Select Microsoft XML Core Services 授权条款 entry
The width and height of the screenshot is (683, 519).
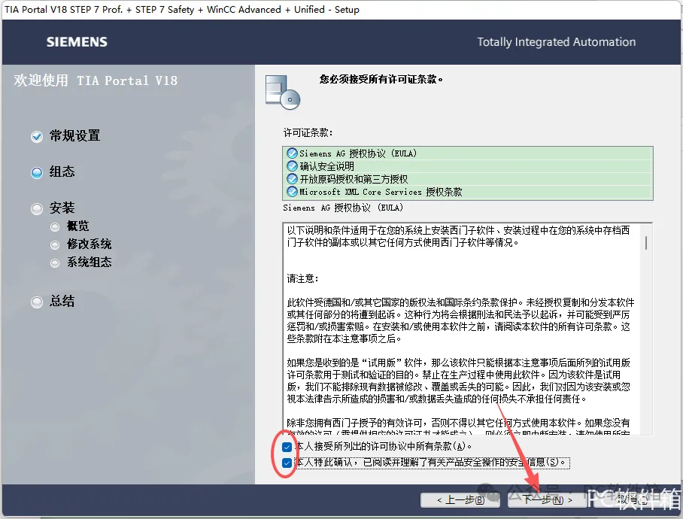click(467, 192)
